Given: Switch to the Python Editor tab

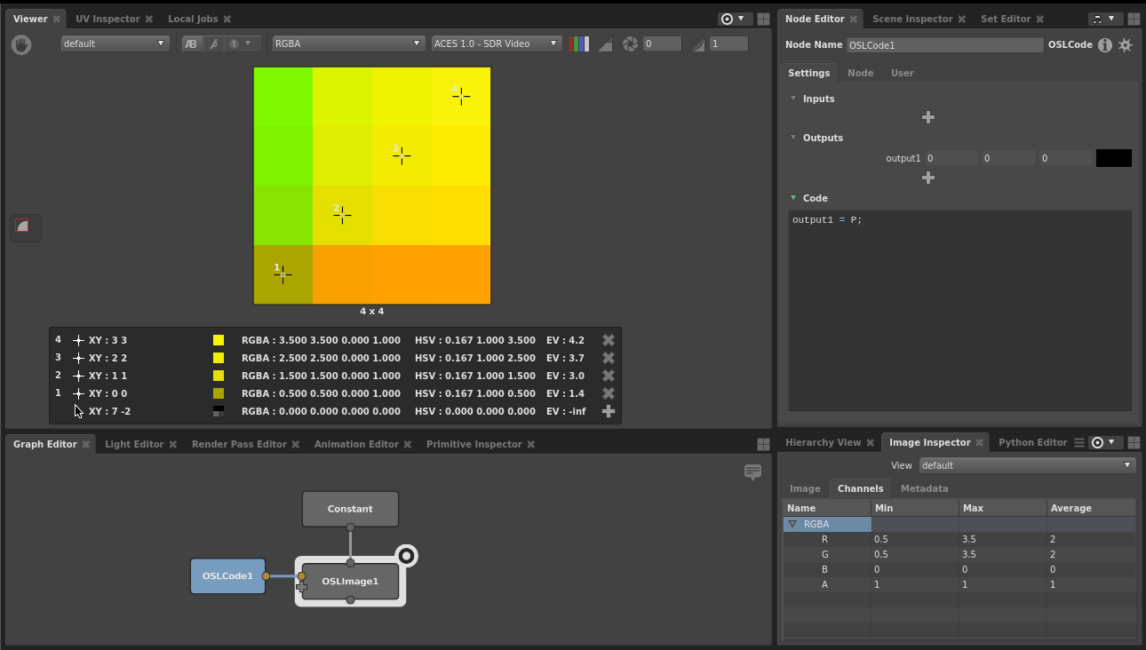Looking at the screenshot, I should point(1032,442).
